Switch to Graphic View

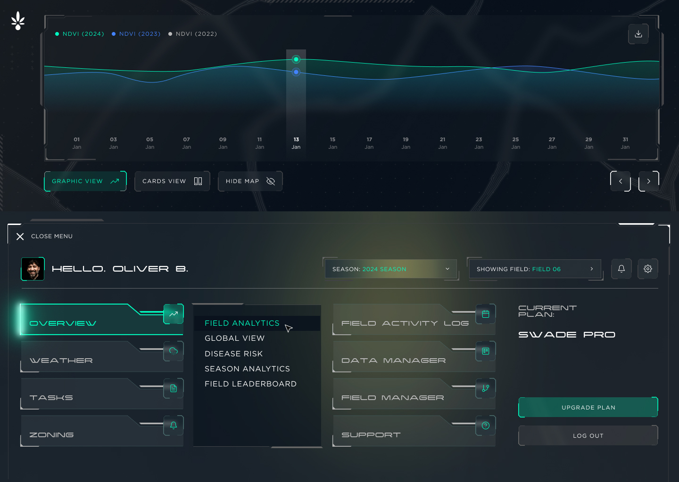(85, 181)
